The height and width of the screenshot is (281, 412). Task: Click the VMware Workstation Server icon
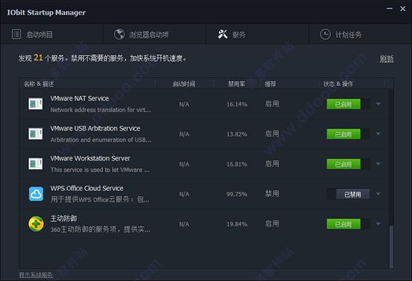coord(36,164)
